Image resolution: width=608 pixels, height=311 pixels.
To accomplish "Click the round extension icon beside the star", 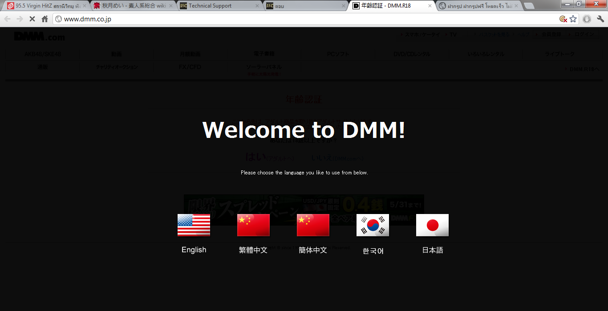I will click(x=587, y=19).
